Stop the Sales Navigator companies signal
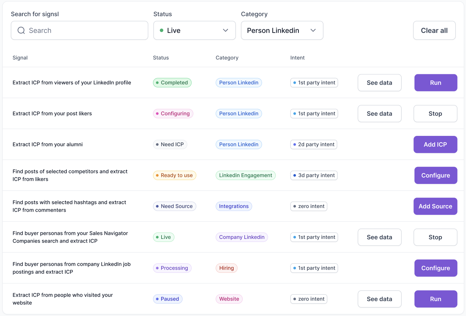The width and height of the screenshot is (466, 316). tap(435, 237)
